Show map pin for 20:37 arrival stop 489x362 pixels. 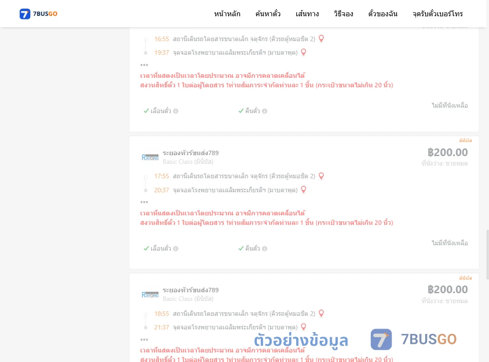pos(303,190)
